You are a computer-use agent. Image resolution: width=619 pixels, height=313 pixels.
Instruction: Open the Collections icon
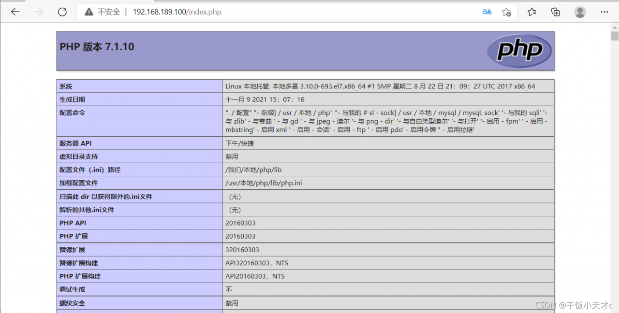[x=556, y=12]
